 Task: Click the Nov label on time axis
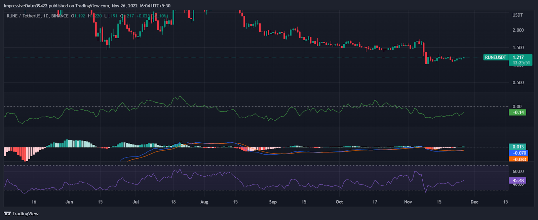pyautogui.click(x=408, y=202)
